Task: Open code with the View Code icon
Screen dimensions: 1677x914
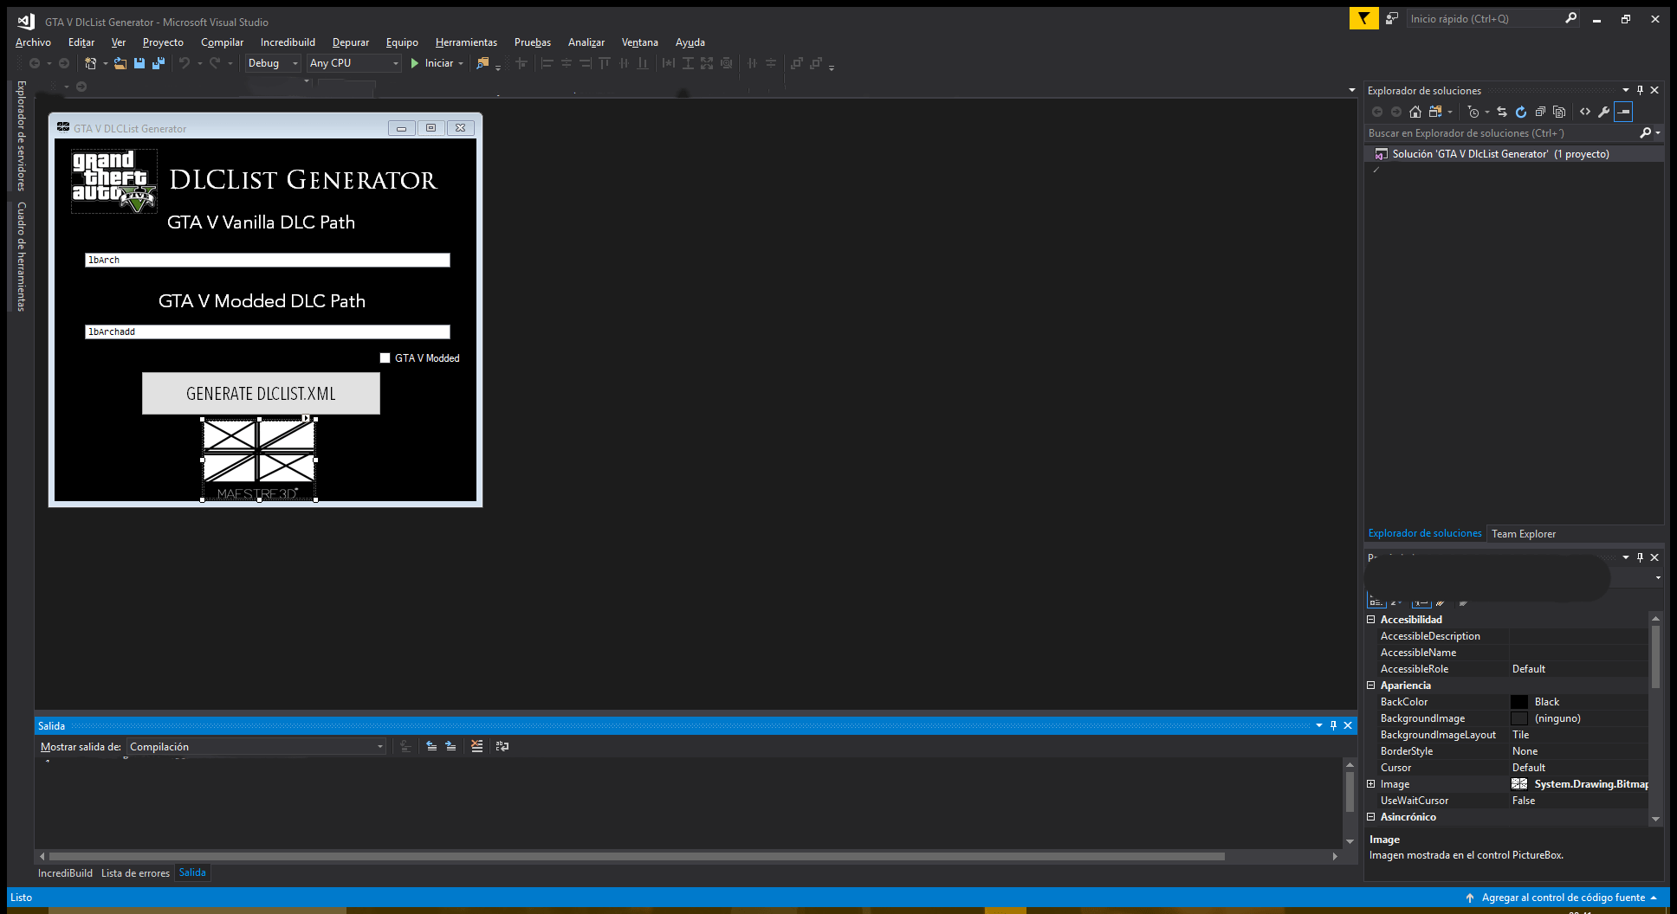Action: (x=1584, y=112)
